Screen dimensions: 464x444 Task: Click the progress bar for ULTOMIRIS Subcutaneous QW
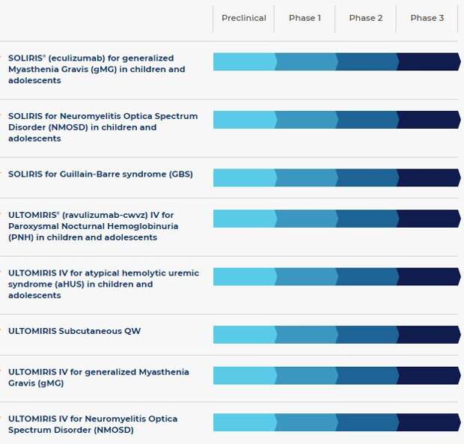pyautogui.click(x=337, y=335)
